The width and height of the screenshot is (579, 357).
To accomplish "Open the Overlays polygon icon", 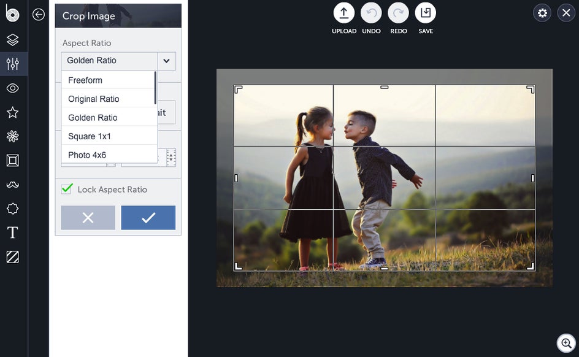I will point(12,209).
